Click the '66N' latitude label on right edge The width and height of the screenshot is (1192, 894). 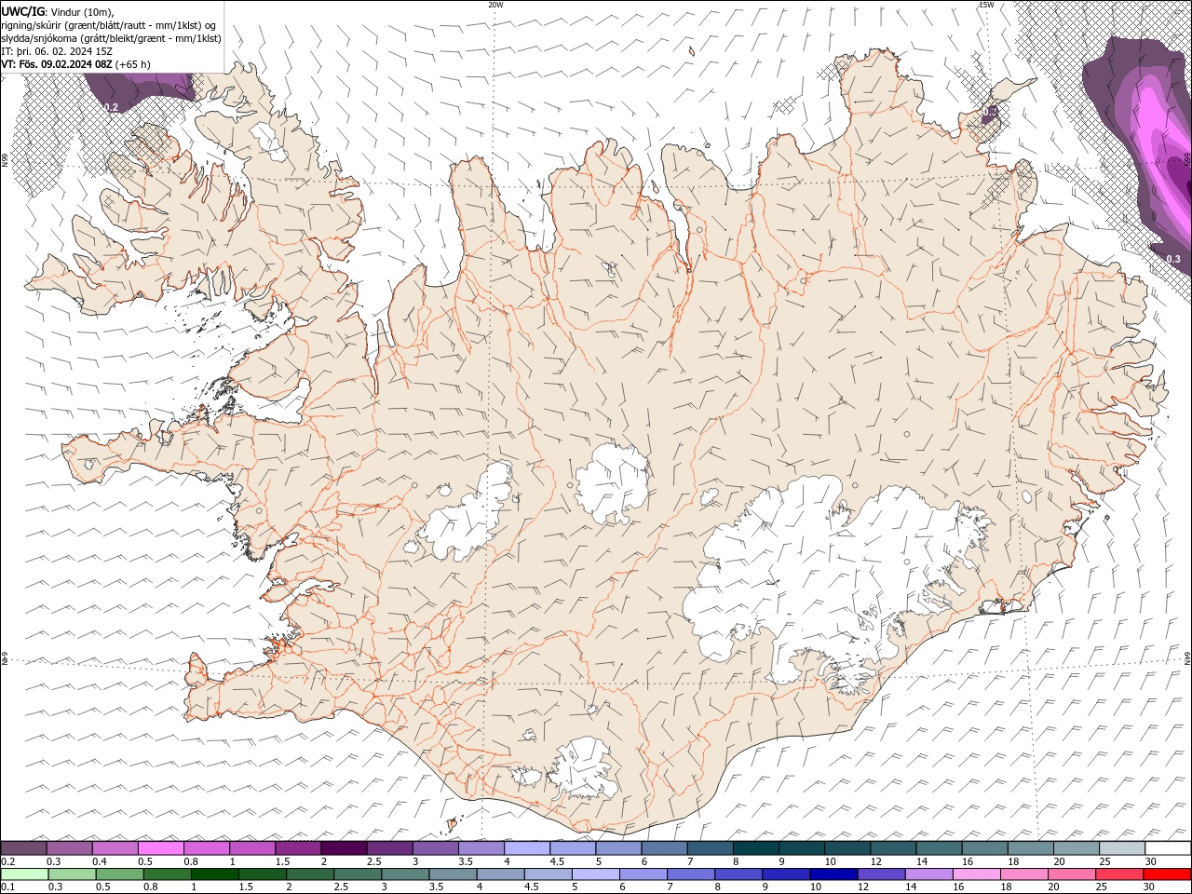1187,159
